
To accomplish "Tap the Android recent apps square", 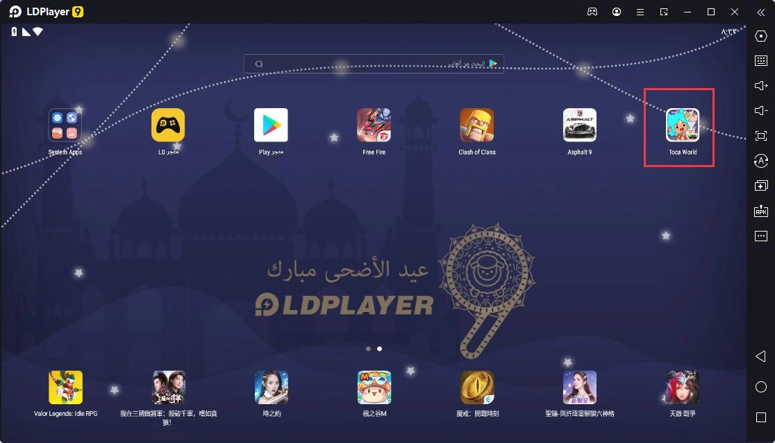I will coord(761,417).
